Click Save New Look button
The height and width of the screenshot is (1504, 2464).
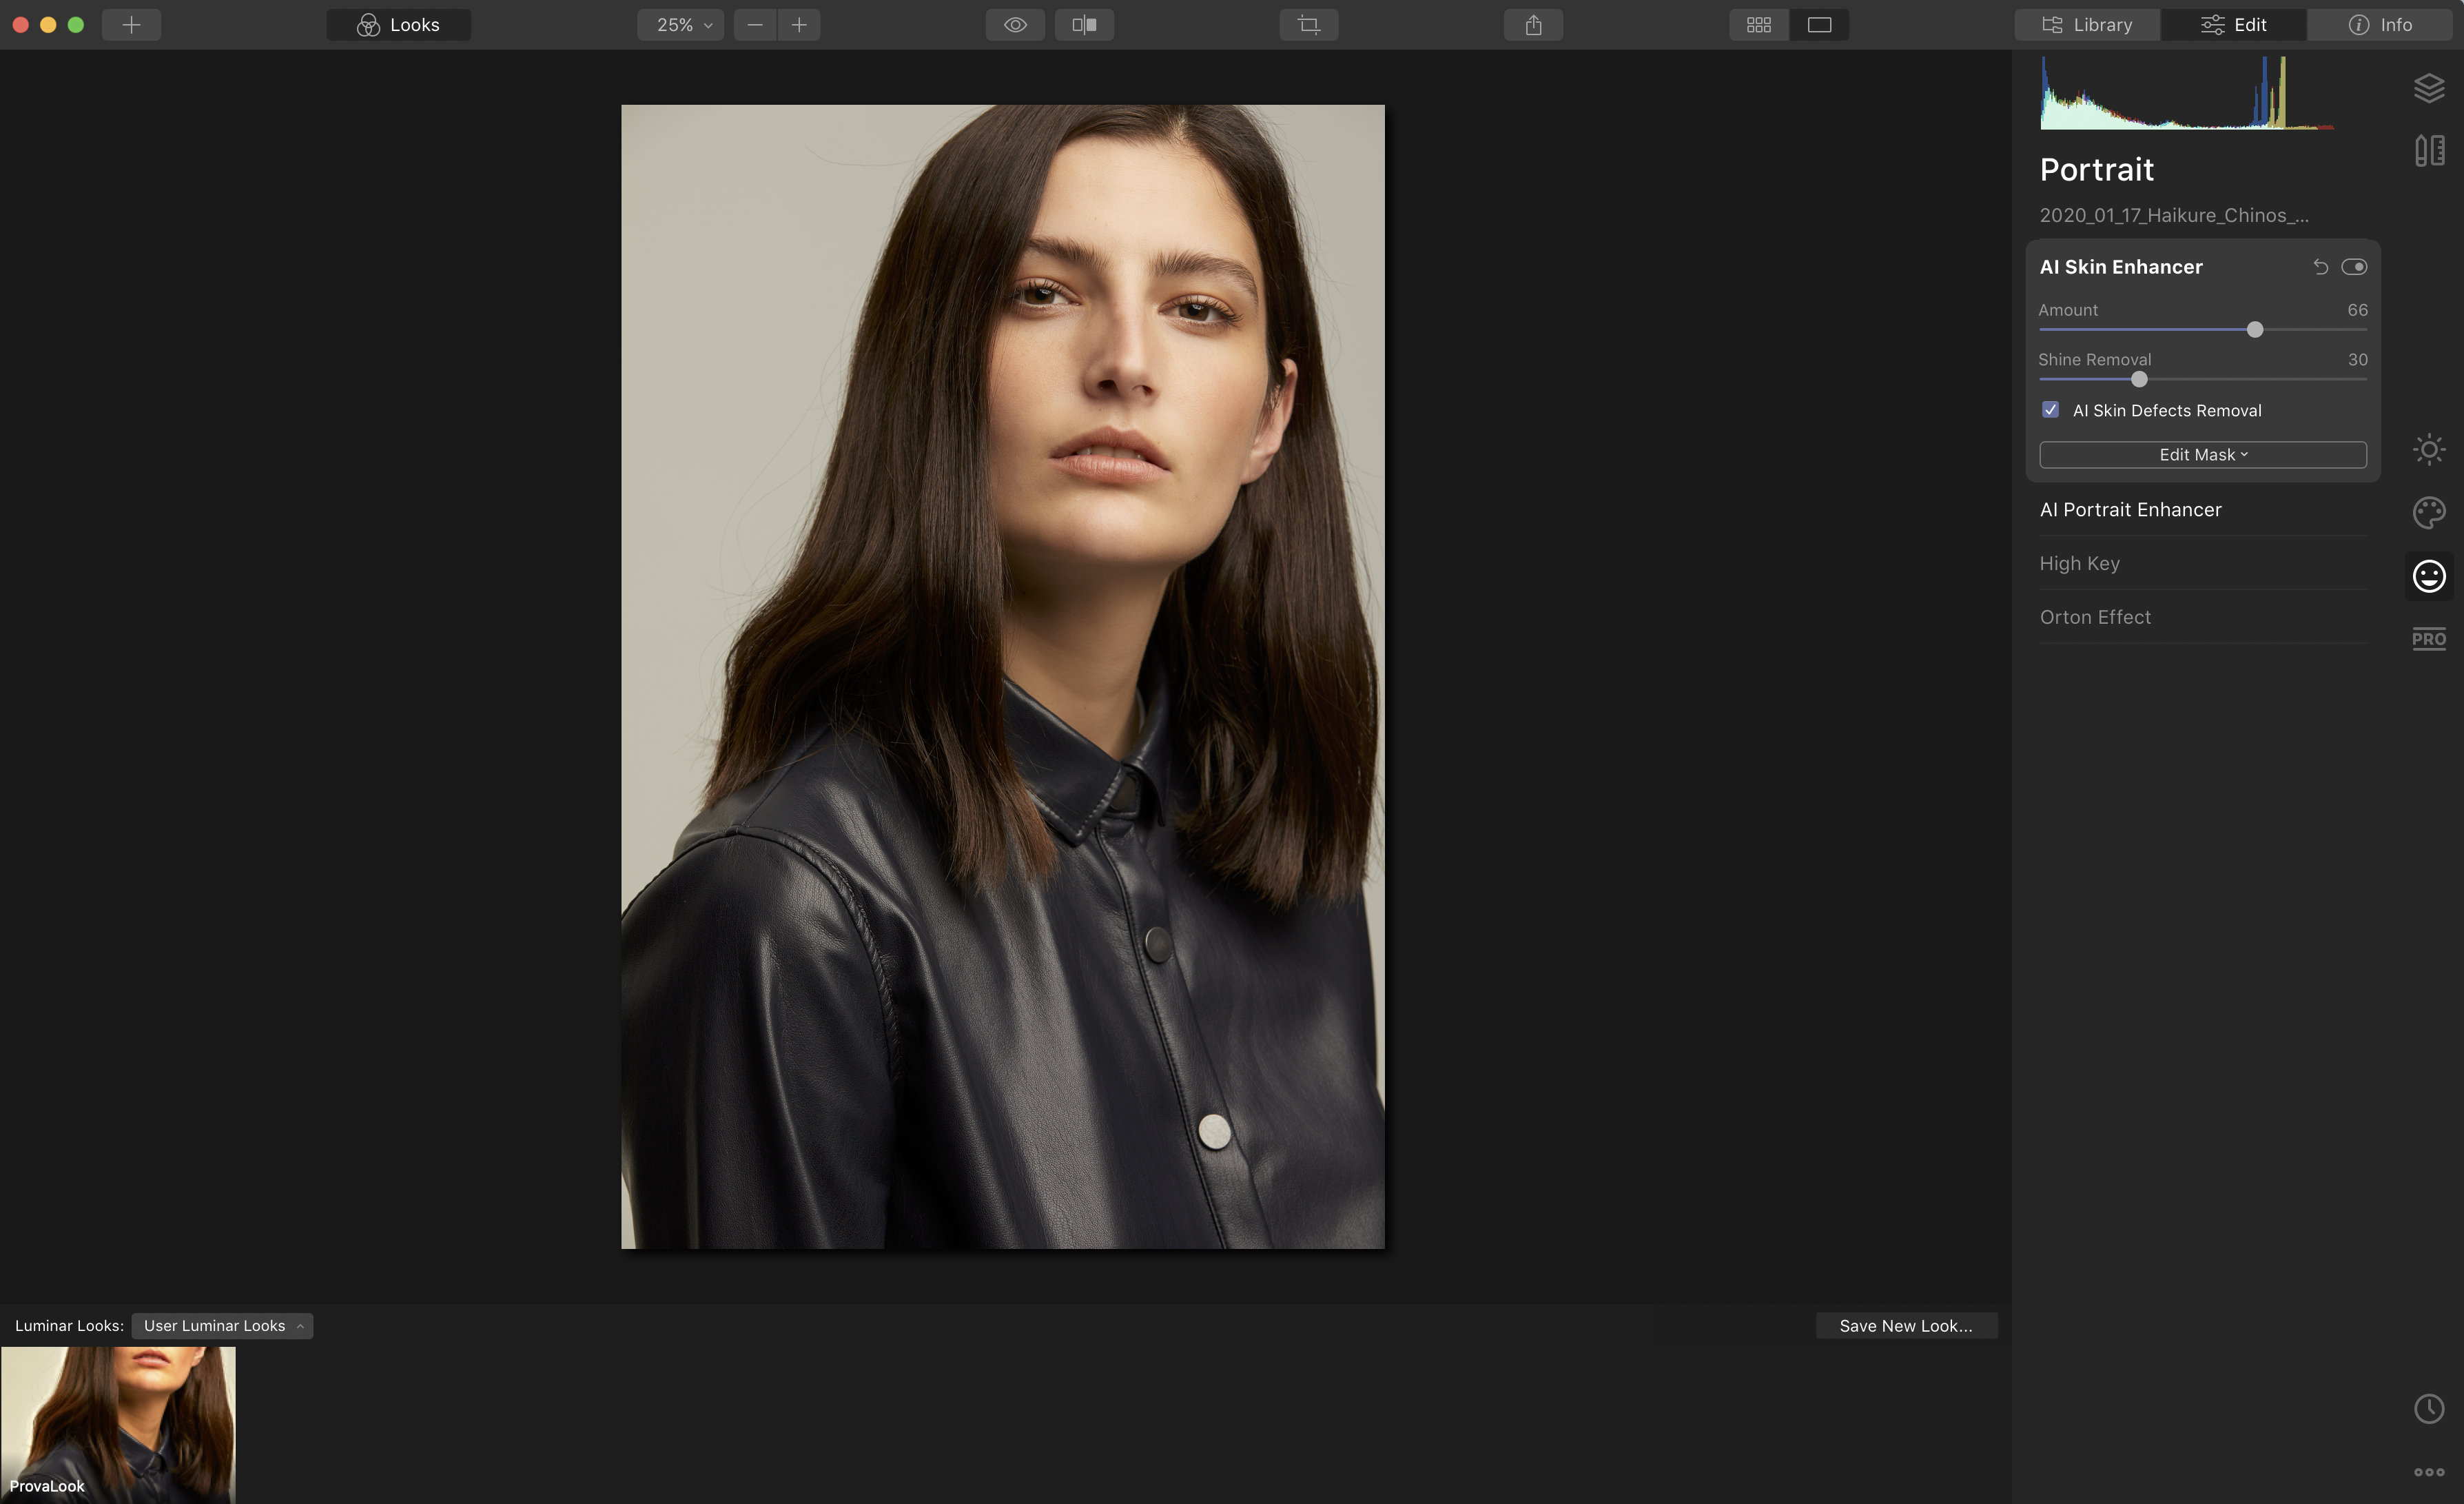pos(1905,1326)
